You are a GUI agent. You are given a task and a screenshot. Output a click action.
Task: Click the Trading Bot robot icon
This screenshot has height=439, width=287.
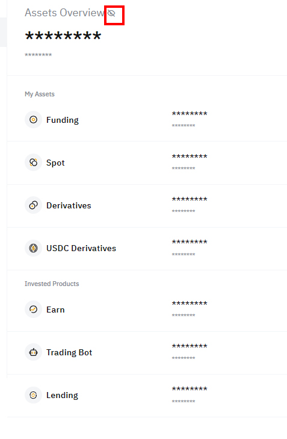click(x=33, y=352)
